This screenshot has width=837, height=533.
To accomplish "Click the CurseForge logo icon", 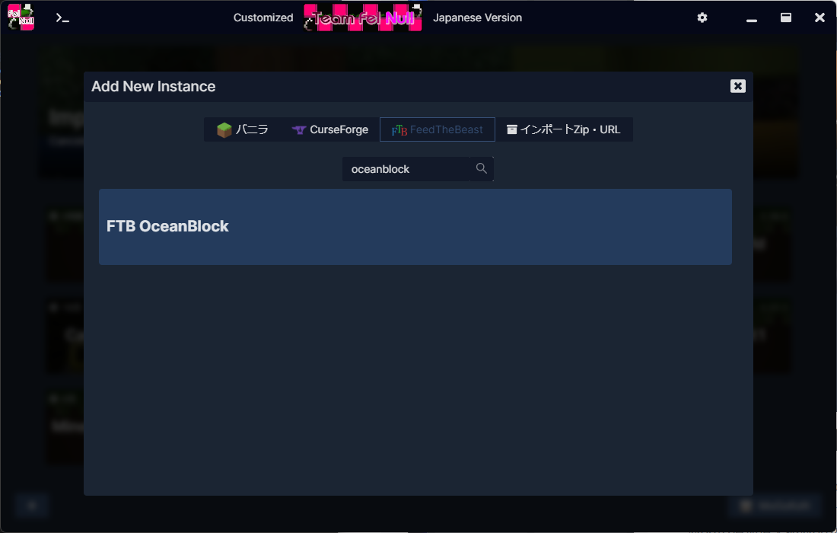I will 297,129.
